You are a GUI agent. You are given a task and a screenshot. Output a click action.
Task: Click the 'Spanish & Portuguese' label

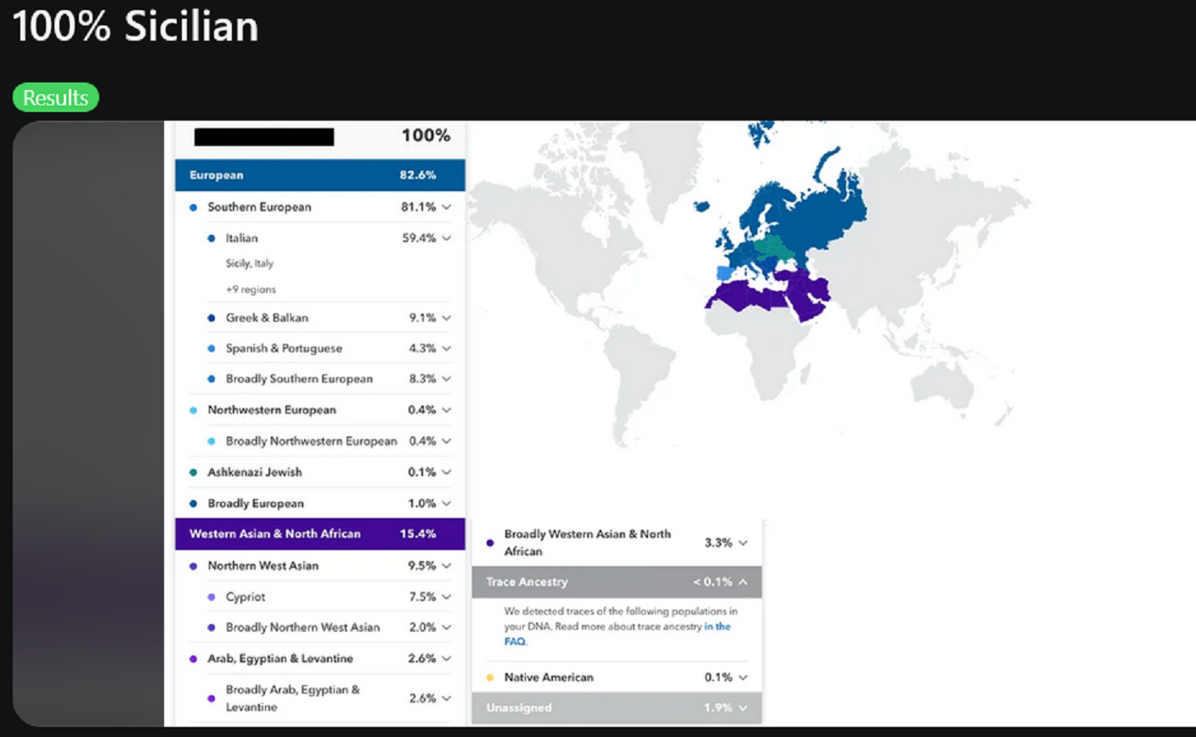[x=284, y=349]
